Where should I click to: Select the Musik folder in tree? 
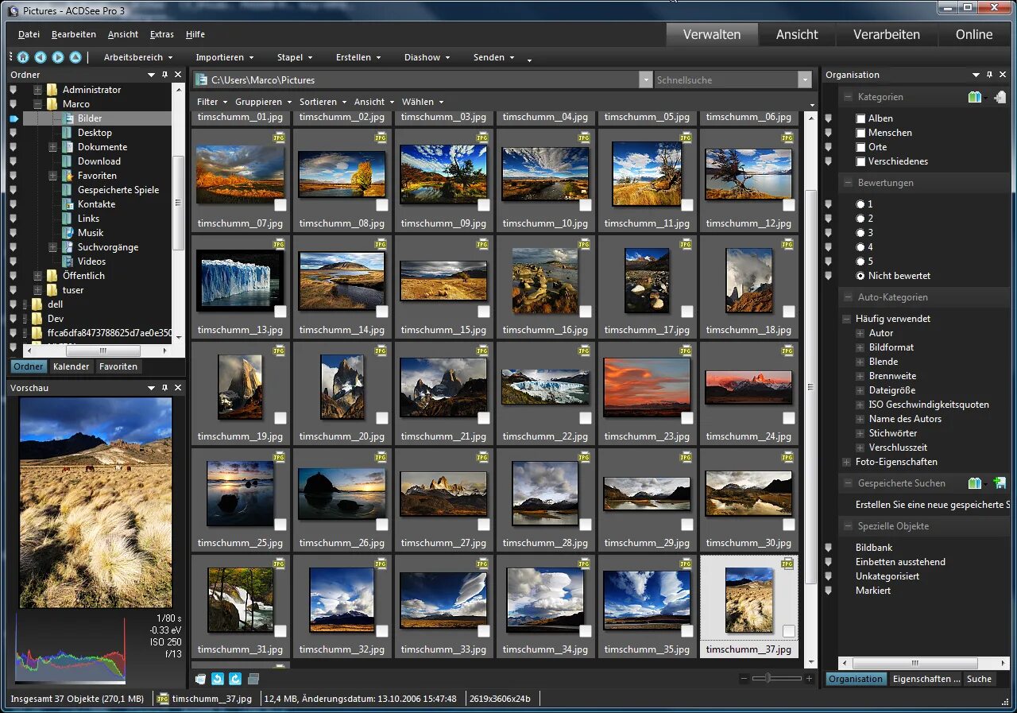pos(91,233)
